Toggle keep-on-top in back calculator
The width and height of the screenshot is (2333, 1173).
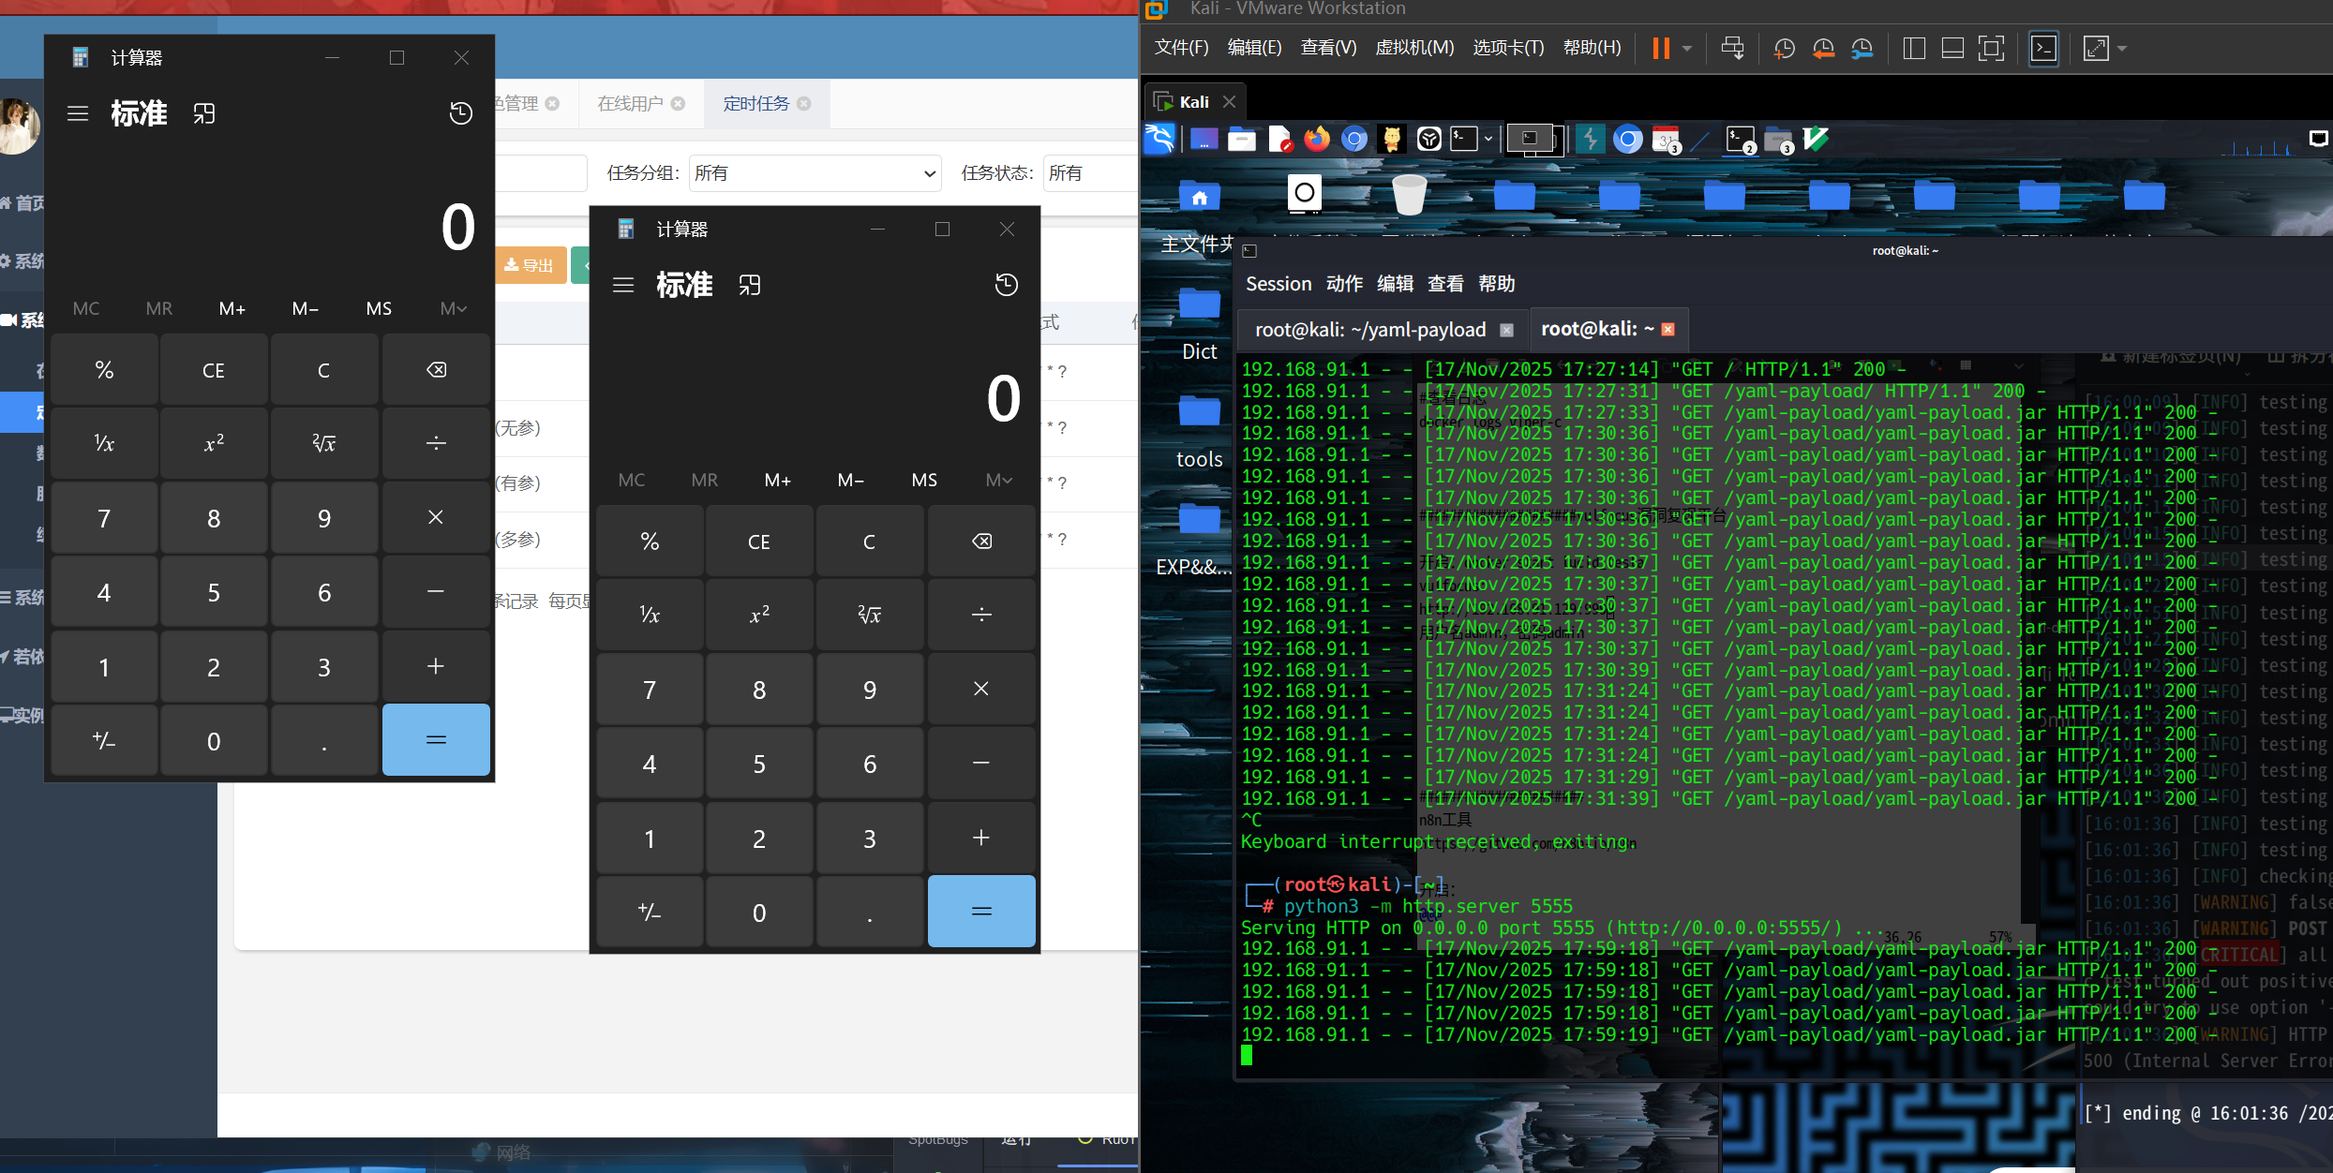click(203, 113)
